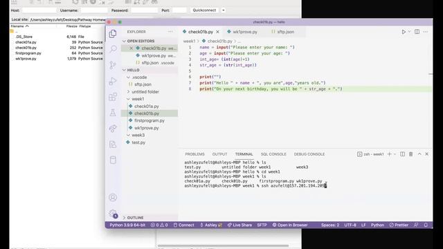
Task: Close check01b.py in Open Editors list
Action: [131, 48]
